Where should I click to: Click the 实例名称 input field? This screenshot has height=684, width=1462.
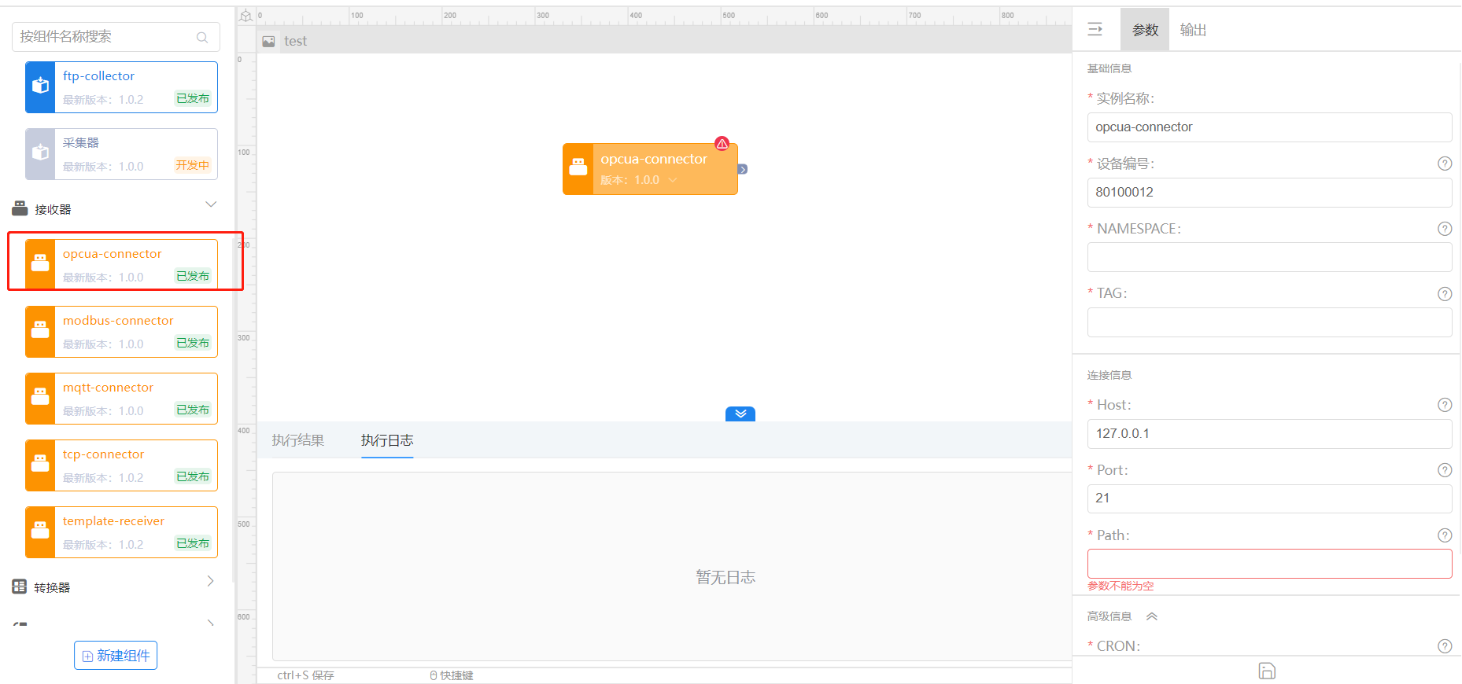[x=1269, y=127]
